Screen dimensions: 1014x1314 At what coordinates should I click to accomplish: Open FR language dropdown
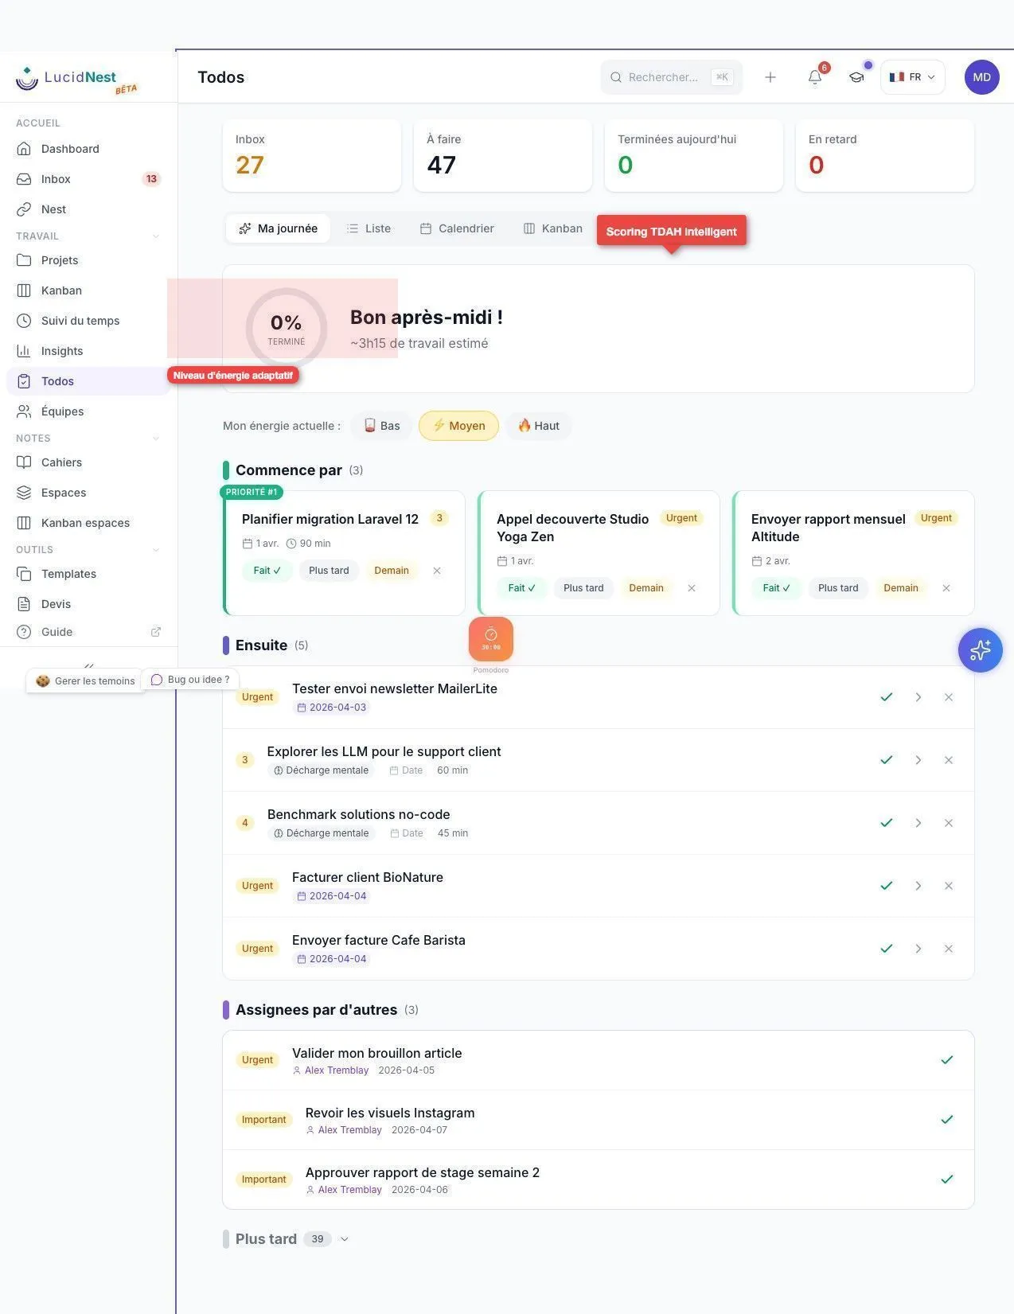click(x=913, y=77)
